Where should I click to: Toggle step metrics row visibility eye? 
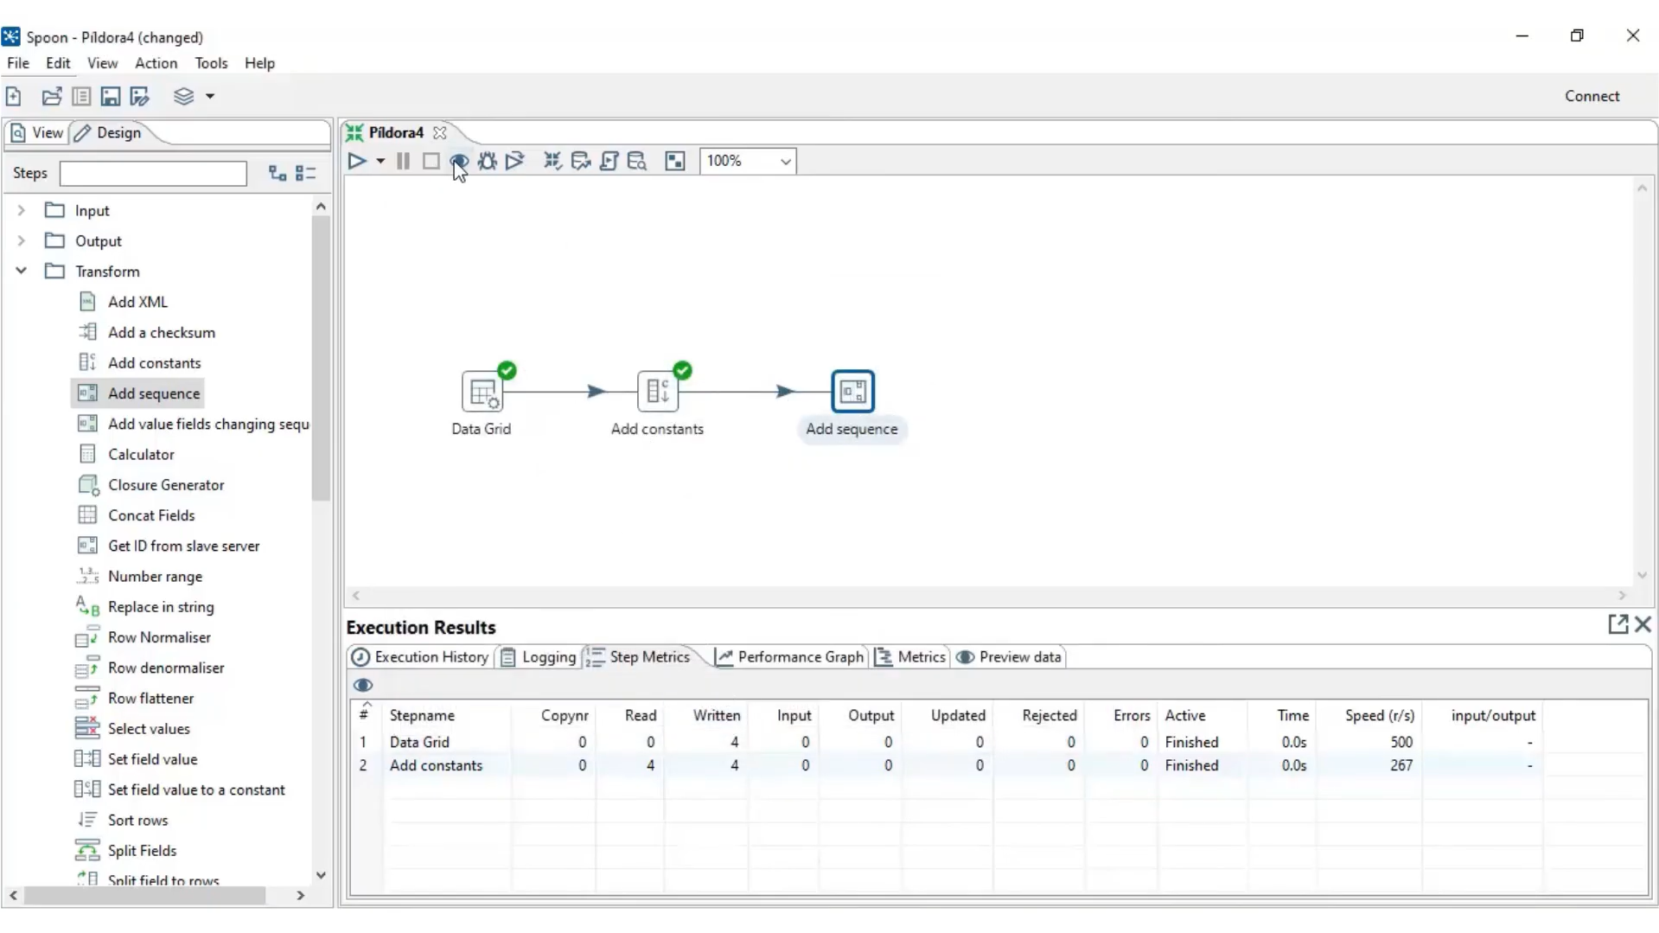pos(363,685)
